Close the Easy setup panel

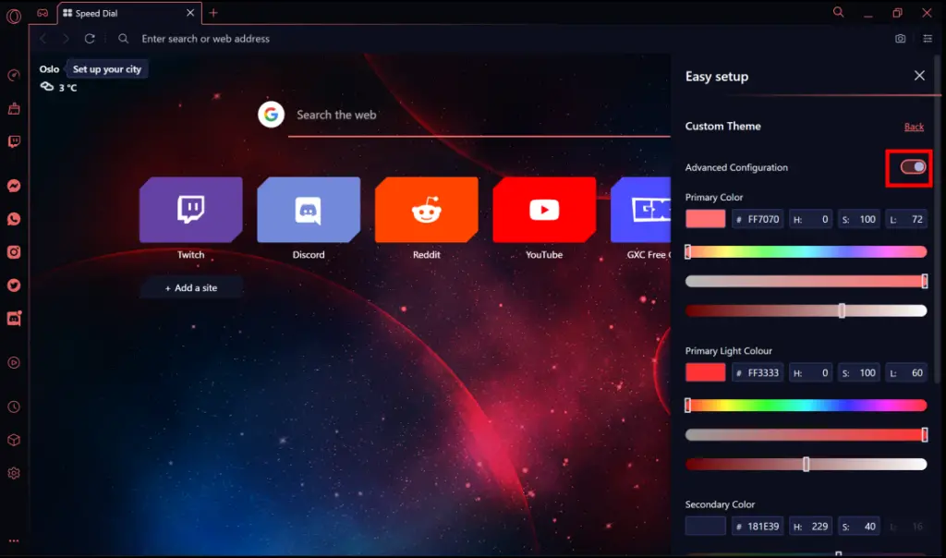919,76
